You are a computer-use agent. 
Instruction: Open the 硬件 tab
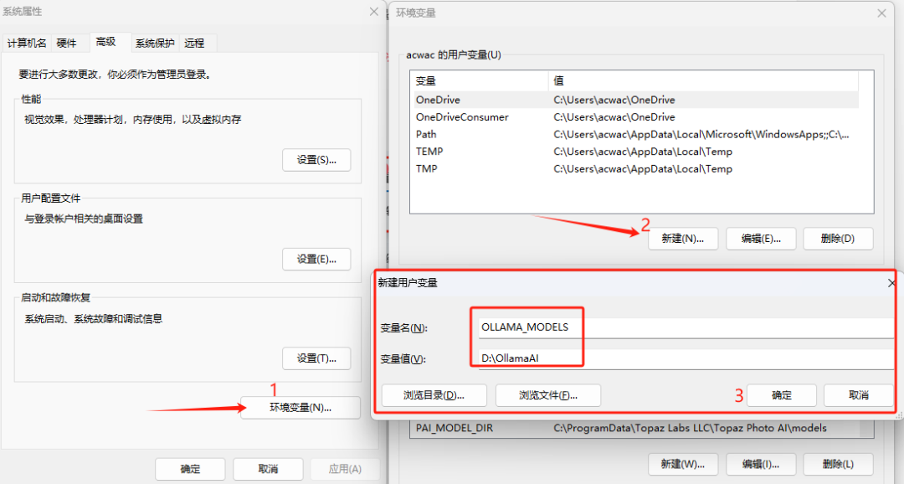coord(66,43)
